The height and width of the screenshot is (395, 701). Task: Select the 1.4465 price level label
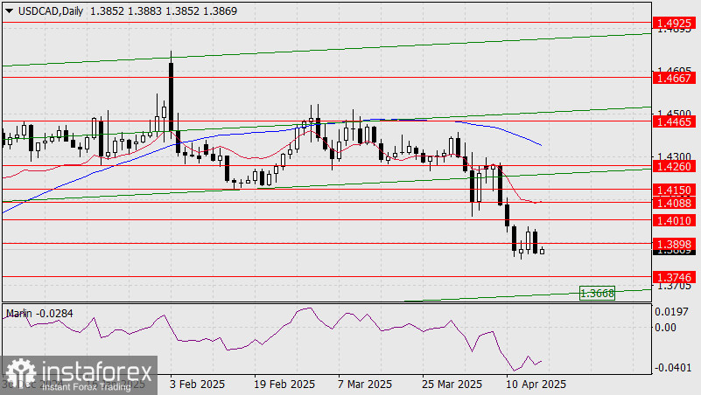coord(674,121)
